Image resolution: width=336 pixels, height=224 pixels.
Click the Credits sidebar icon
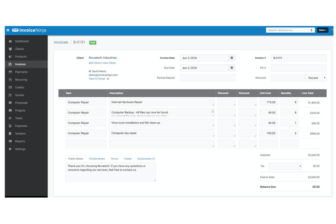click(x=10, y=87)
